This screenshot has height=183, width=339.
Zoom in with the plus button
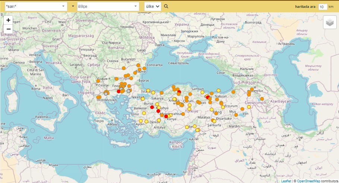(8, 20)
